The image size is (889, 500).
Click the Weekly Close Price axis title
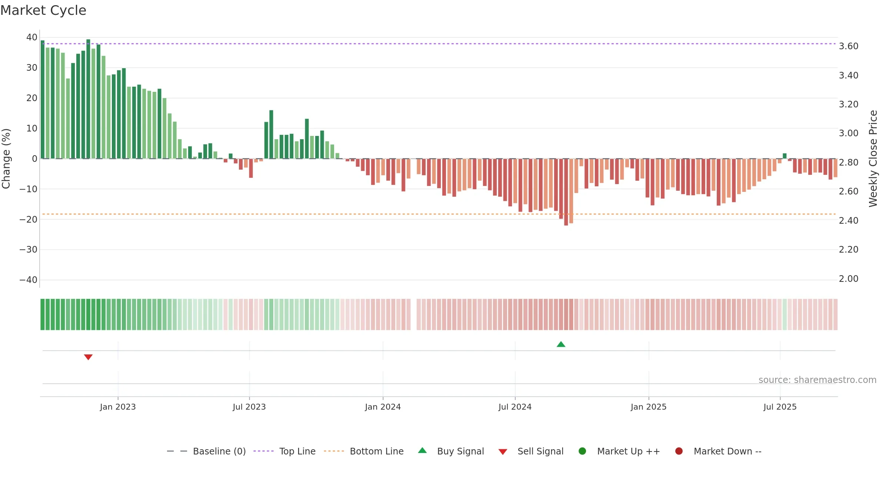click(x=873, y=159)
